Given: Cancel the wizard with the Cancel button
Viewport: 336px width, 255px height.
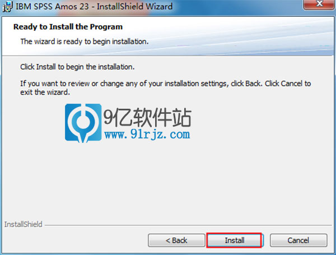Looking at the screenshot, I should tap(298, 240).
